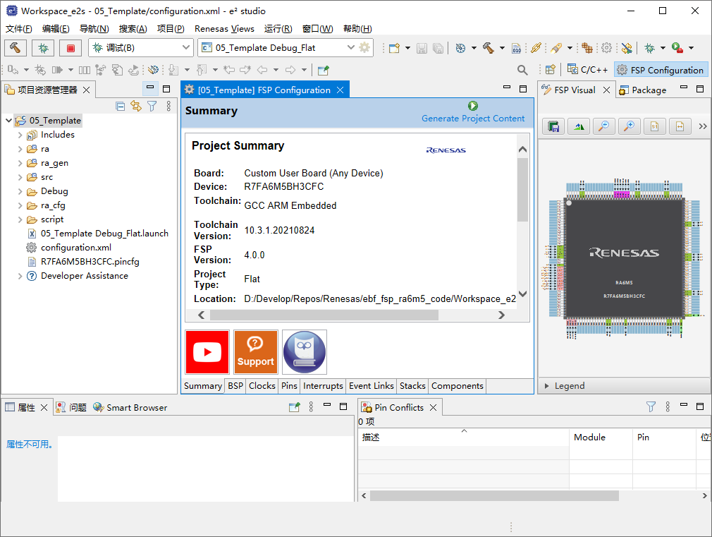Click the brown grid blocks toolbar icon

(587, 48)
